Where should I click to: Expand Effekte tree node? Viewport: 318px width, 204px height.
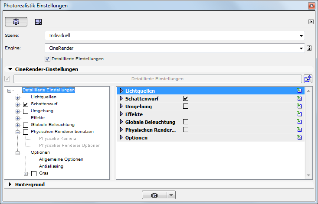click(17, 118)
